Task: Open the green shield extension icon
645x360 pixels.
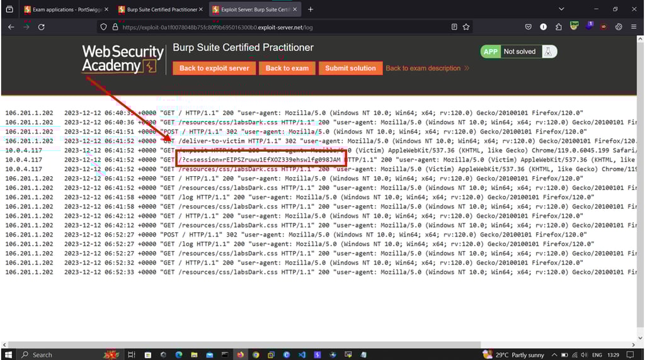Action: point(574,26)
